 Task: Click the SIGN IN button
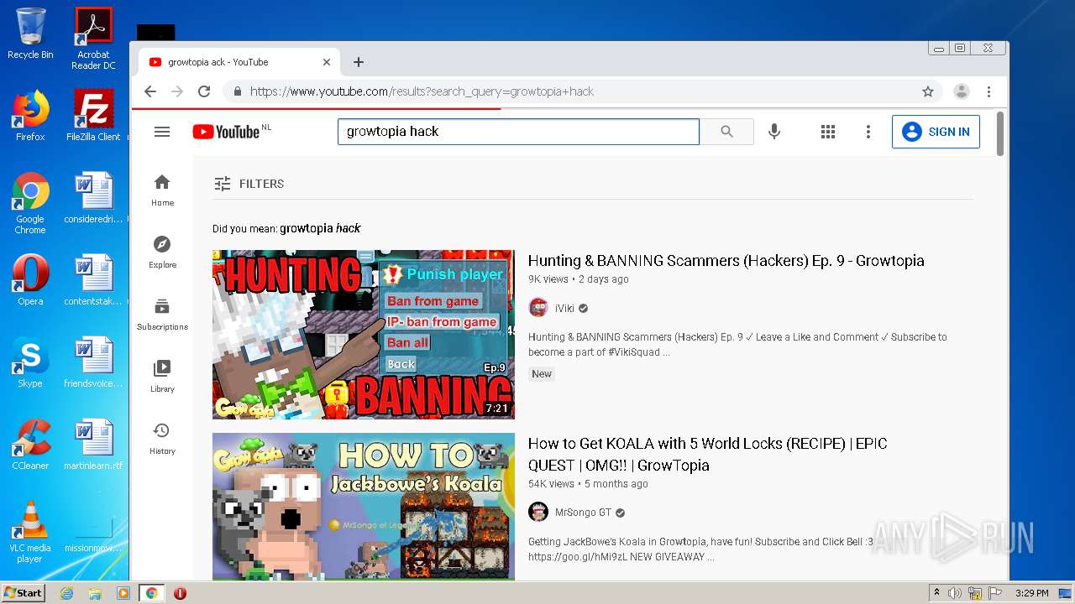(x=936, y=132)
